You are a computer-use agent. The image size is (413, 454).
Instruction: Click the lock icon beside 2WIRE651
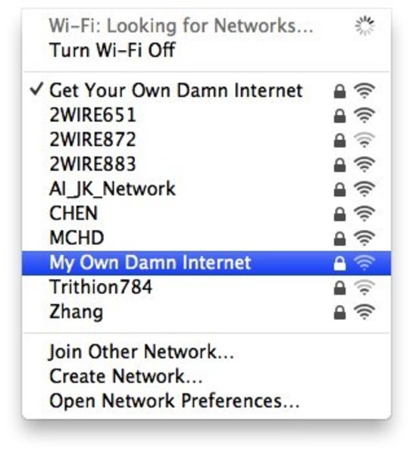339,116
